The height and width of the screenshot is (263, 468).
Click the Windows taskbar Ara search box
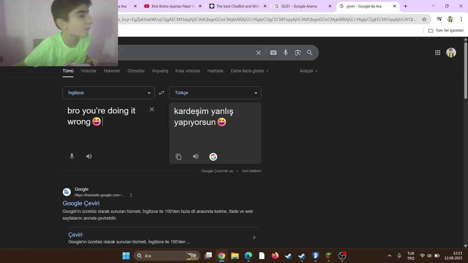(167, 256)
